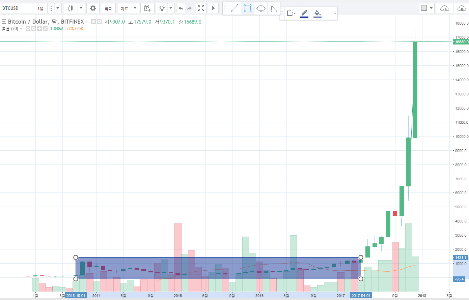Image resolution: width=469 pixels, height=300 pixels.
Task: Click the 1431.1 price axis marker
Action: 460,258
